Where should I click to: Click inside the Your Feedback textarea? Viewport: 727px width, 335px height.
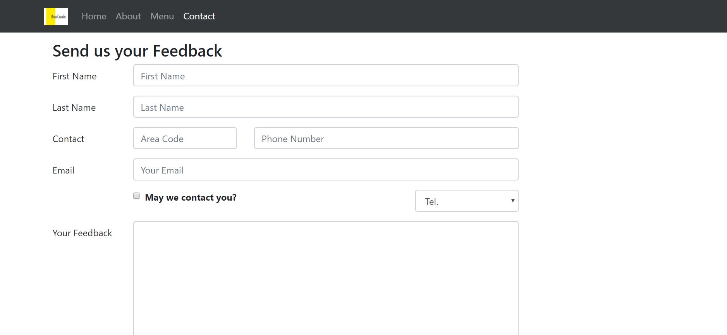(x=326, y=278)
